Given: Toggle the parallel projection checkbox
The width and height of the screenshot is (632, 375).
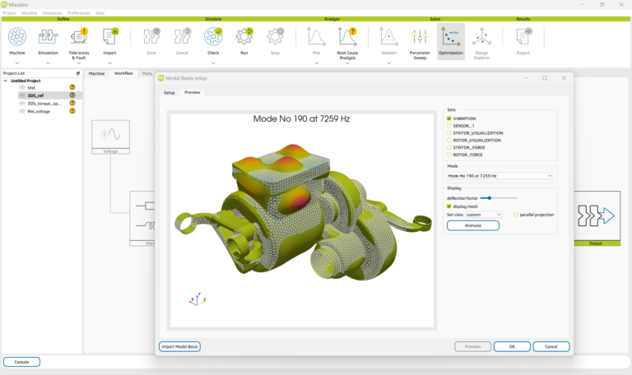Looking at the screenshot, I should coord(516,215).
